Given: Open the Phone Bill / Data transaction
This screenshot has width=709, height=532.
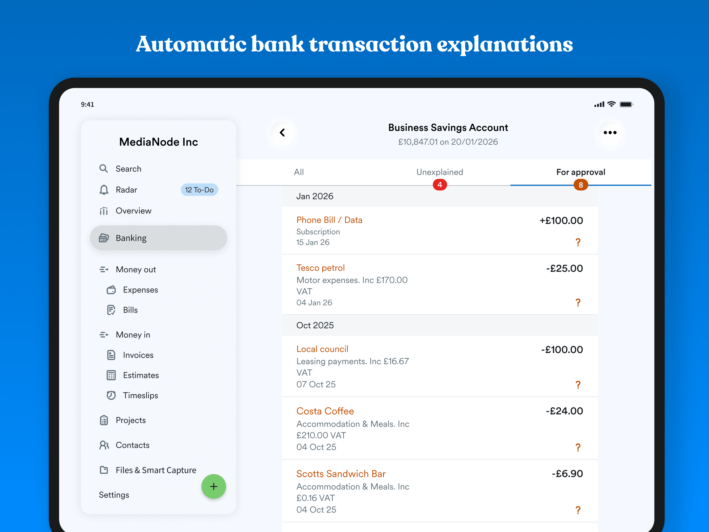Looking at the screenshot, I should point(439,230).
